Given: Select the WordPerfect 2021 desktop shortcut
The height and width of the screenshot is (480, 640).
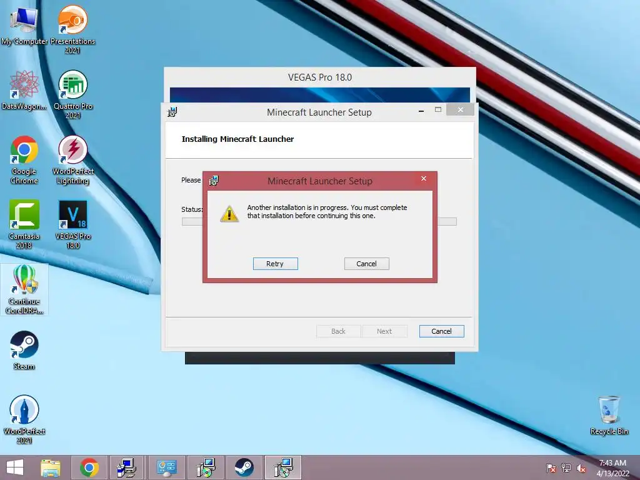Looking at the screenshot, I should pos(24,419).
